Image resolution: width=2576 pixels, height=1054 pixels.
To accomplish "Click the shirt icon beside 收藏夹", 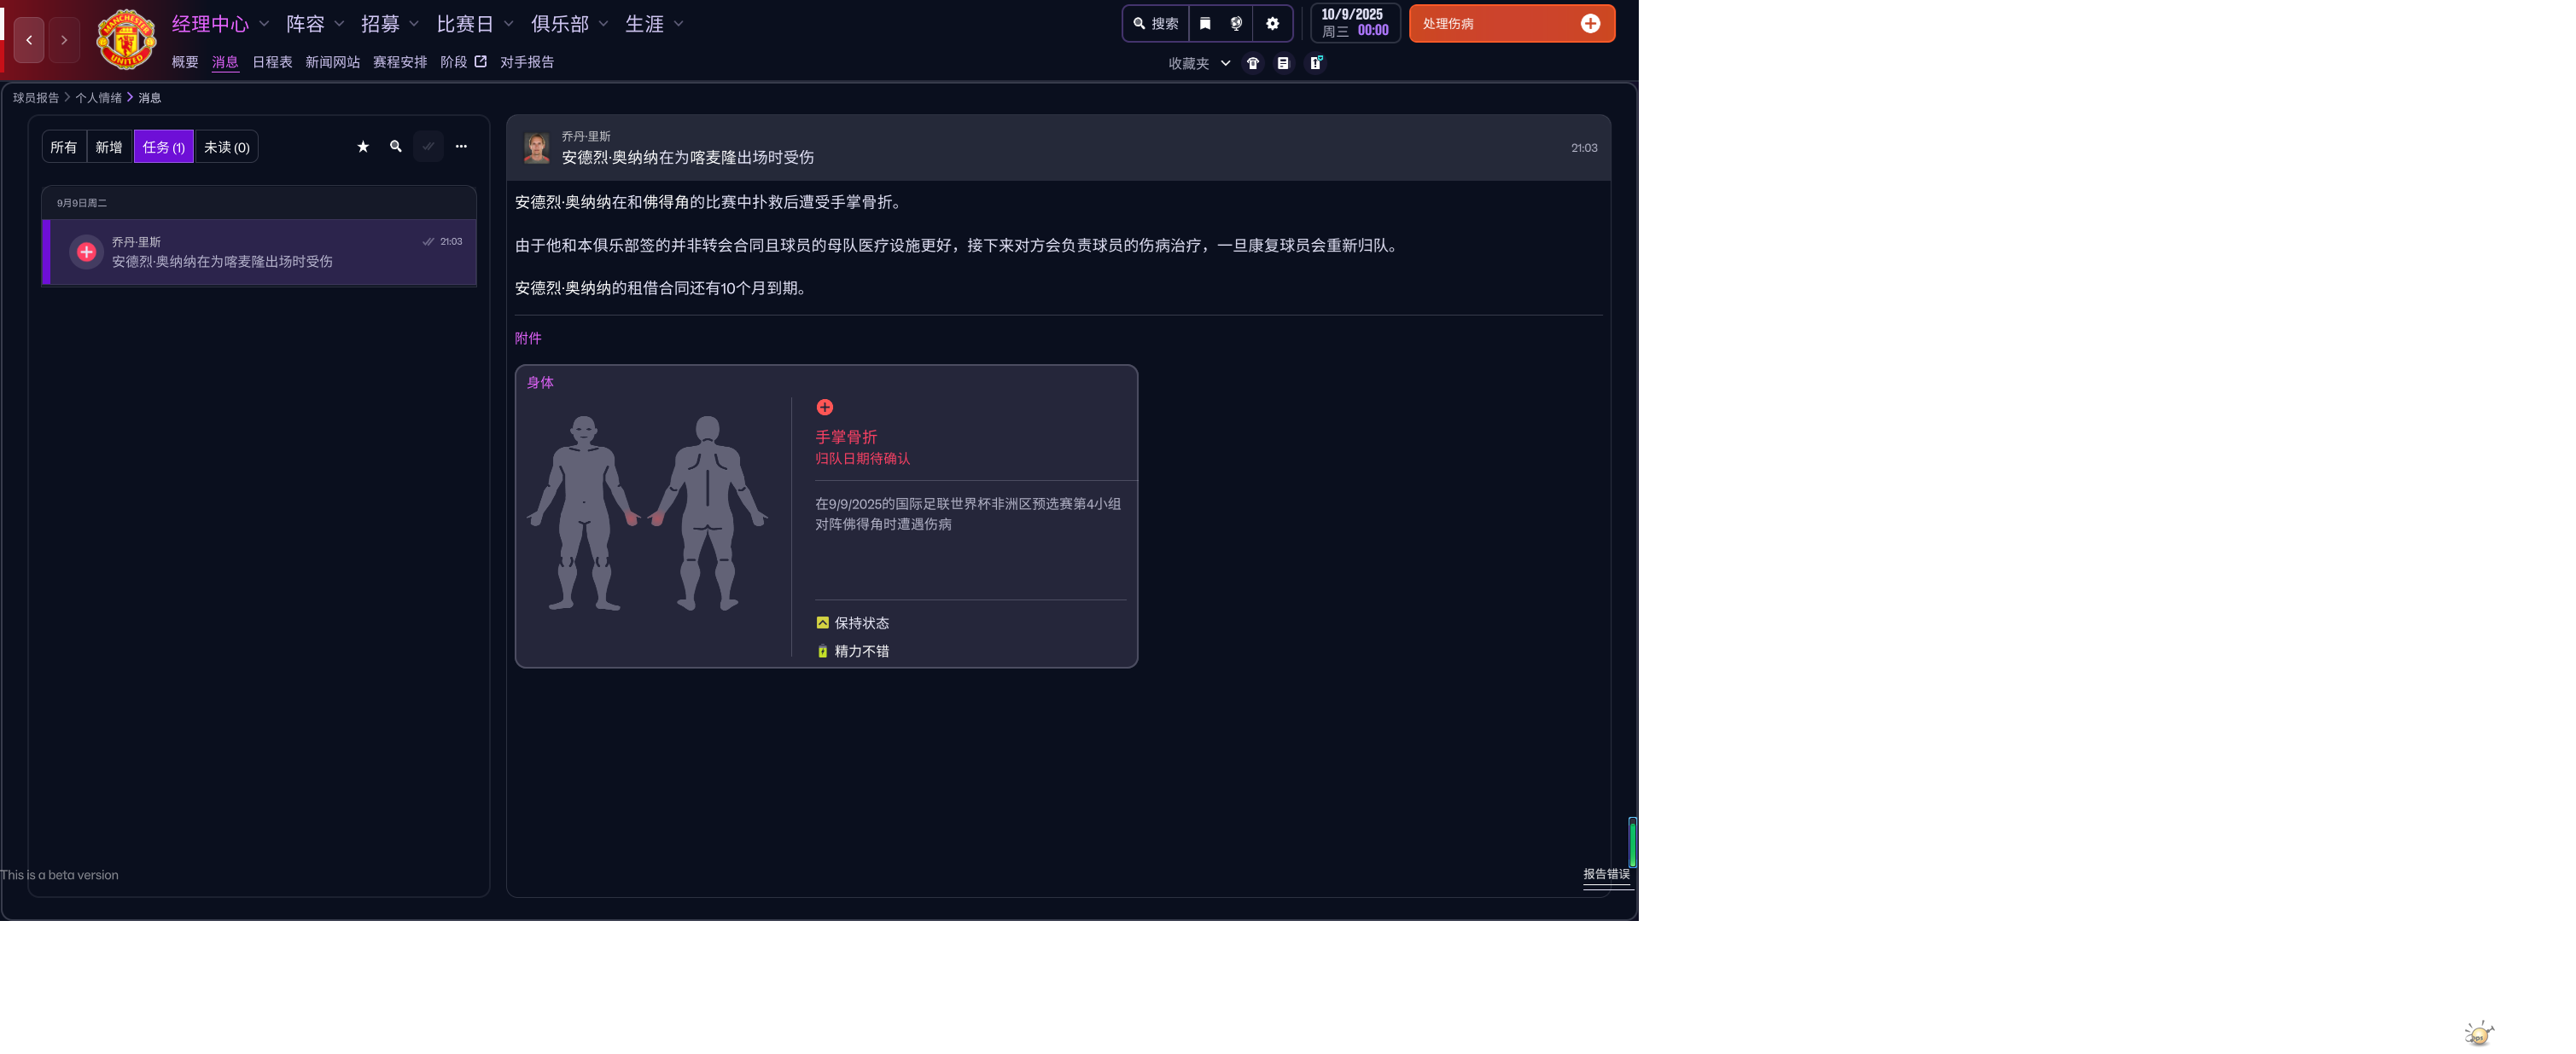I will 1252,63.
